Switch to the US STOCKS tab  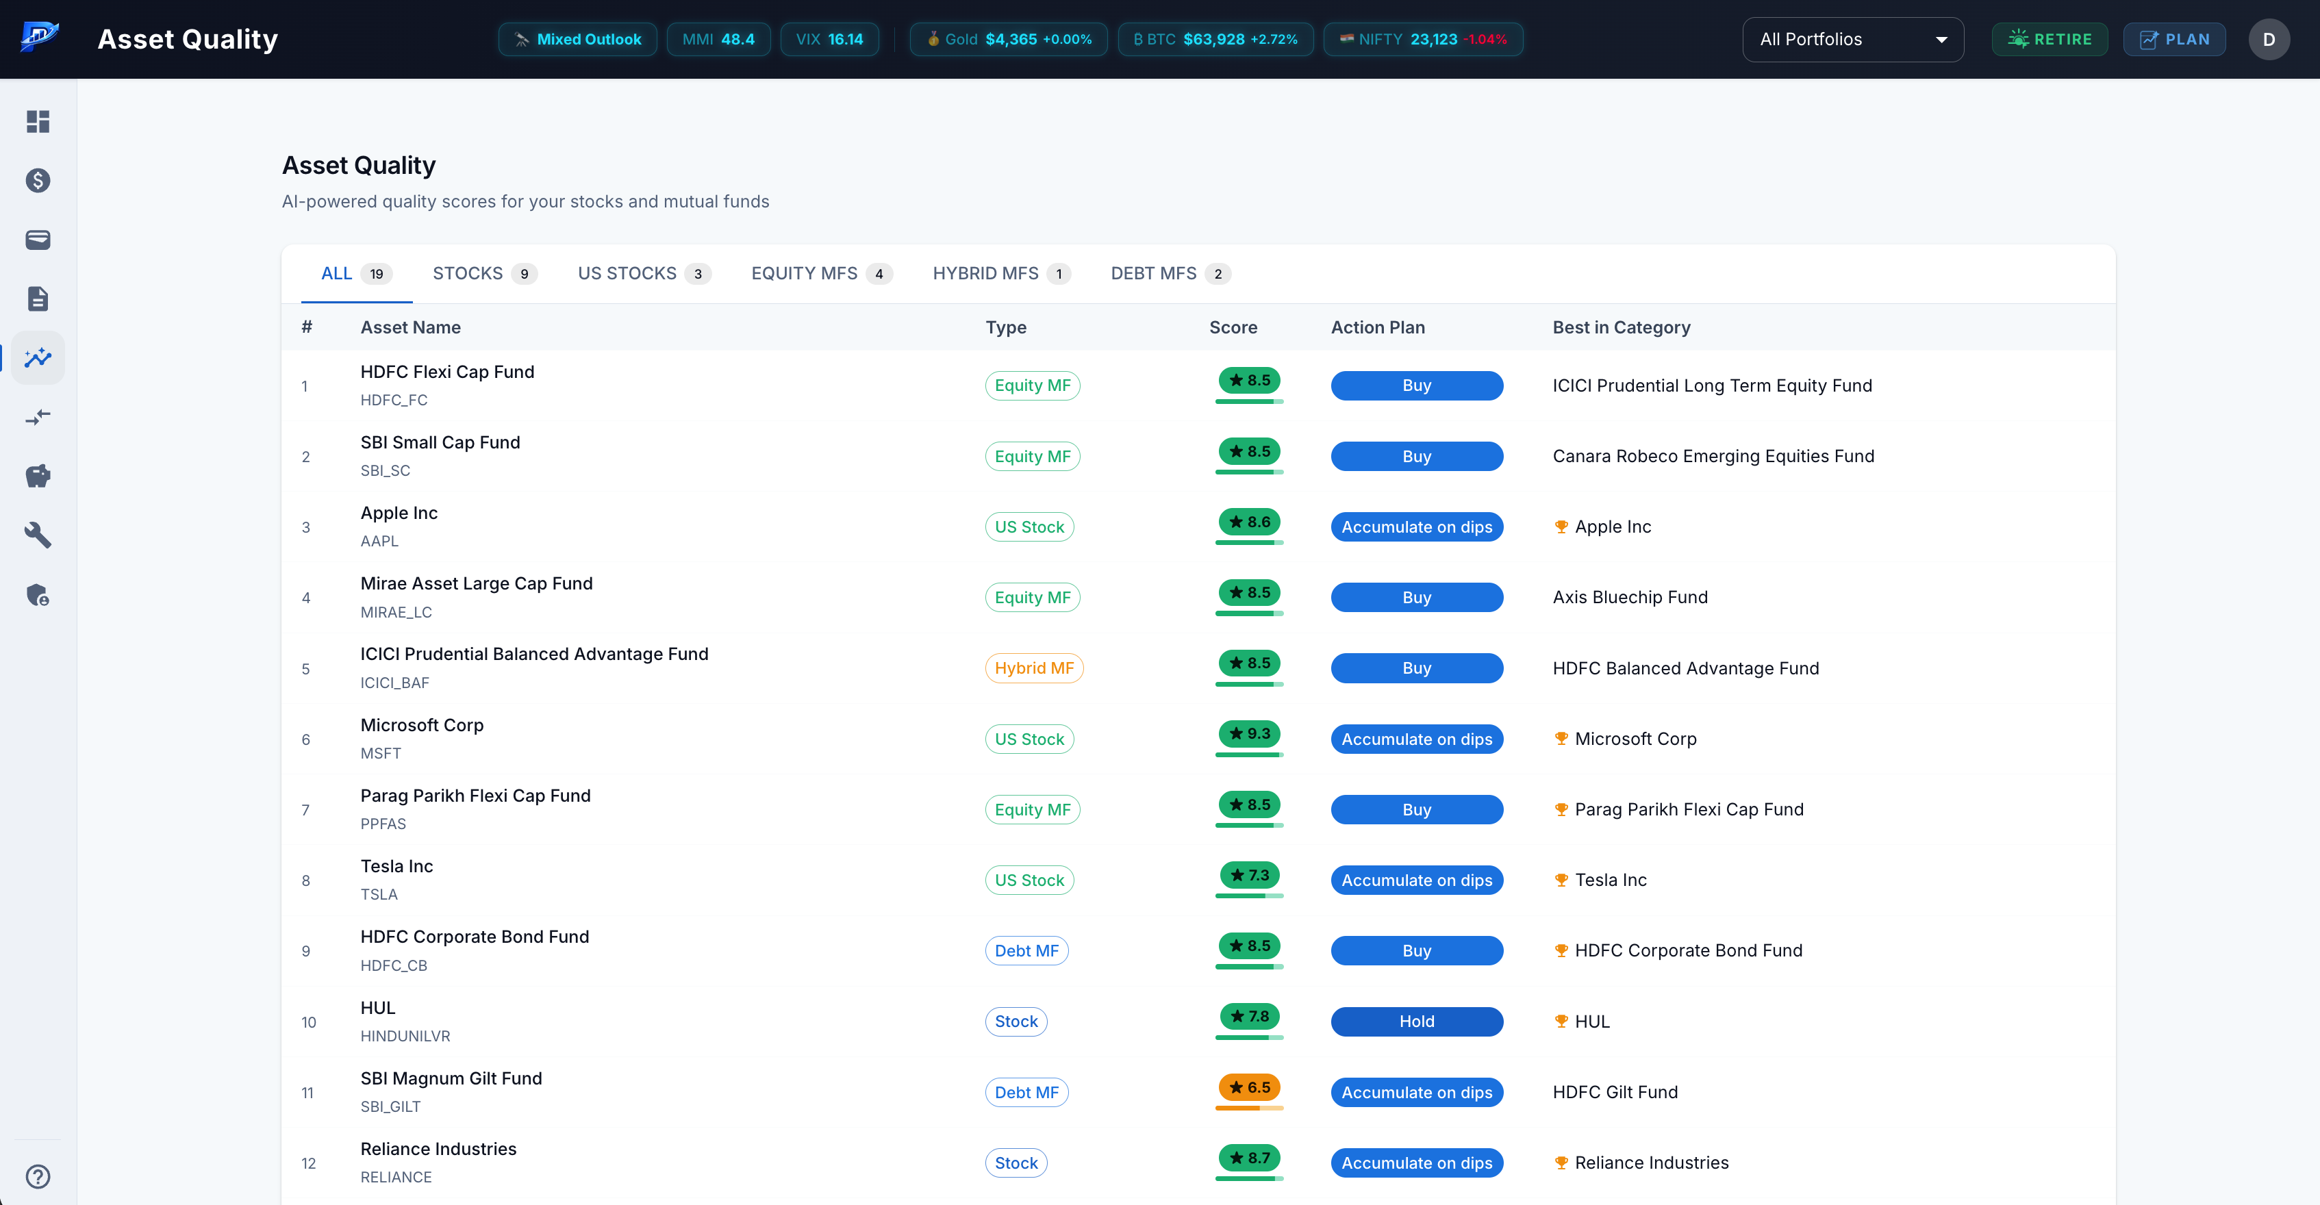point(644,273)
